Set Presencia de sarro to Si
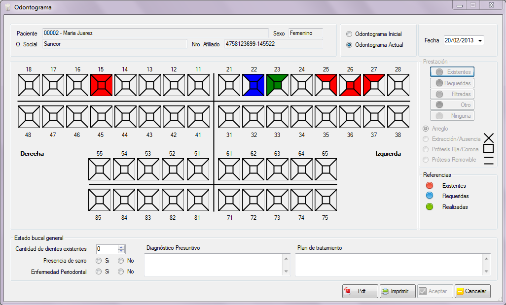 (x=99, y=261)
